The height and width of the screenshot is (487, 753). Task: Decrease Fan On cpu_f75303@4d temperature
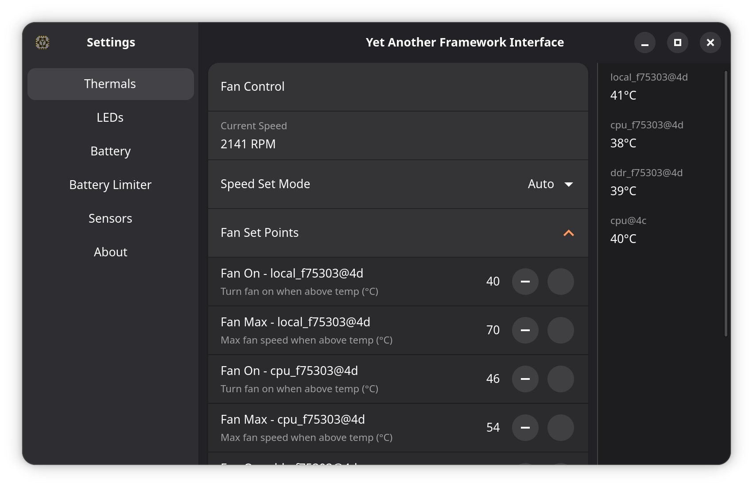[x=525, y=379]
